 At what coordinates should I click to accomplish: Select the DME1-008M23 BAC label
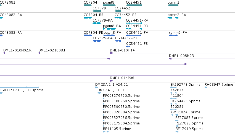181,56
